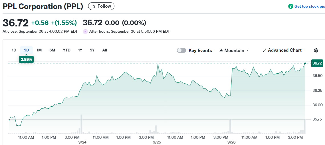The height and width of the screenshot is (145, 325).
Task: Switch to the 6M range
Action: coord(52,50)
